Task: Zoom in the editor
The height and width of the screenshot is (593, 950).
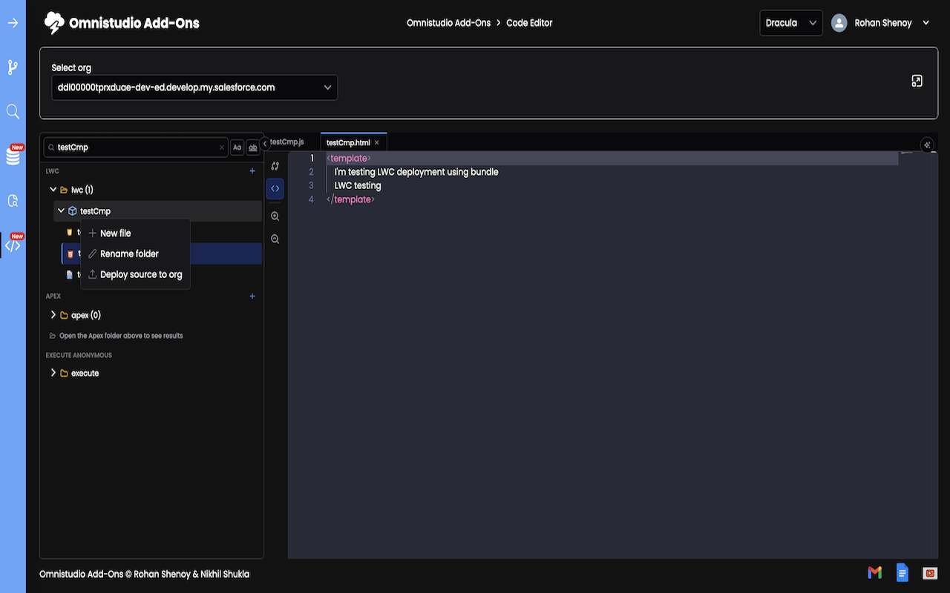Action: tap(275, 216)
